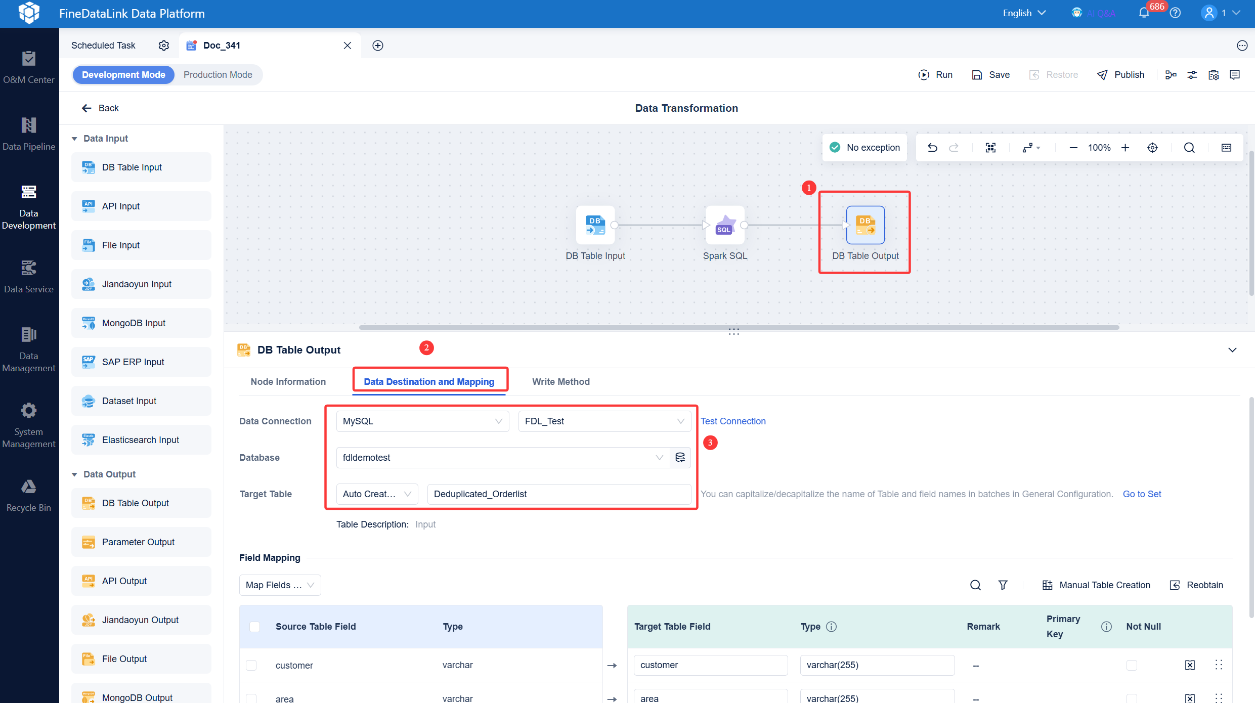This screenshot has height=703, width=1255.
Task: Click the canvas search magnifier icon
Action: [1189, 148]
